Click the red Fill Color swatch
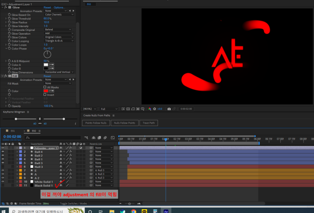 coord(46,91)
